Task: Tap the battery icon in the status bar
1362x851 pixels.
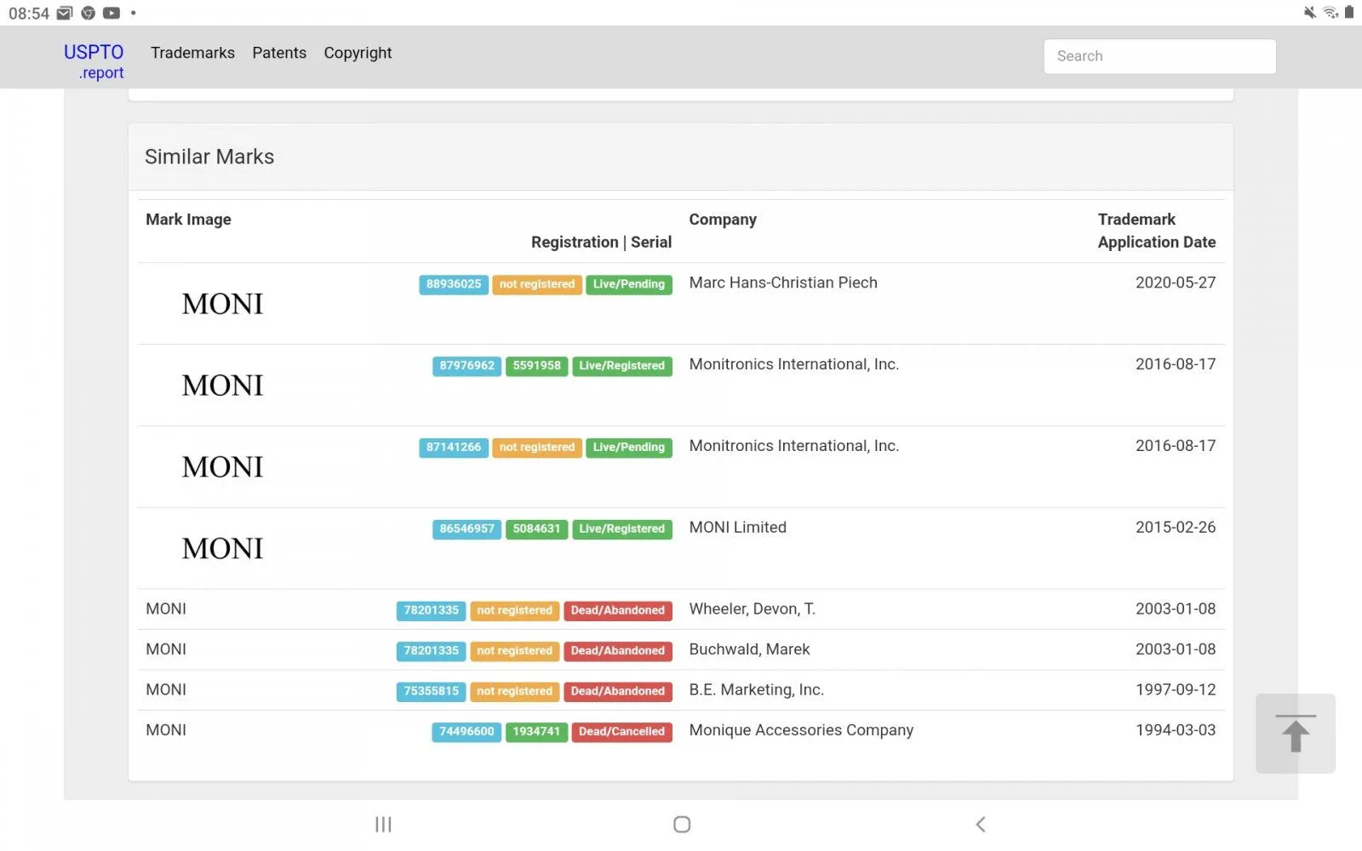Action: coord(1349,12)
